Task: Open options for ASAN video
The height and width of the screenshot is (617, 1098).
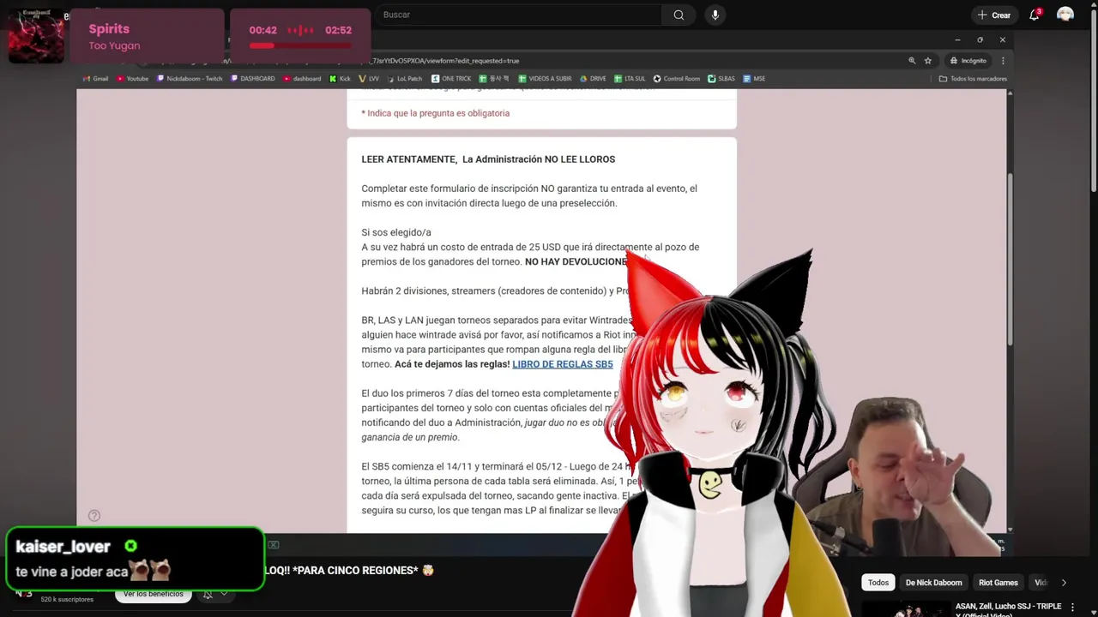Action: pyautogui.click(x=1072, y=607)
